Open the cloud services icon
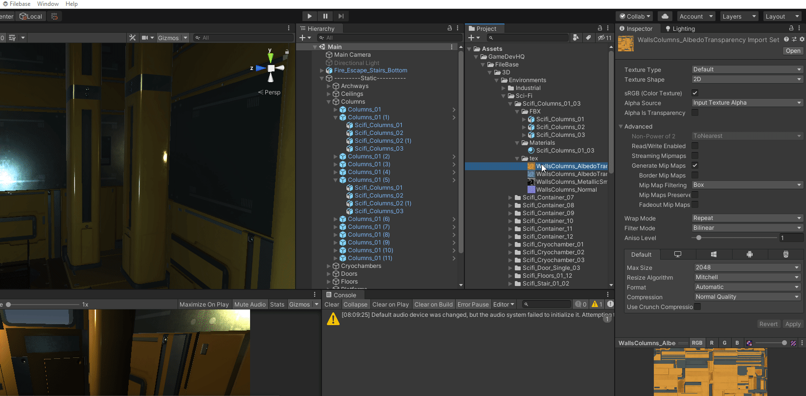The height and width of the screenshot is (396, 806). (x=665, y=16)
